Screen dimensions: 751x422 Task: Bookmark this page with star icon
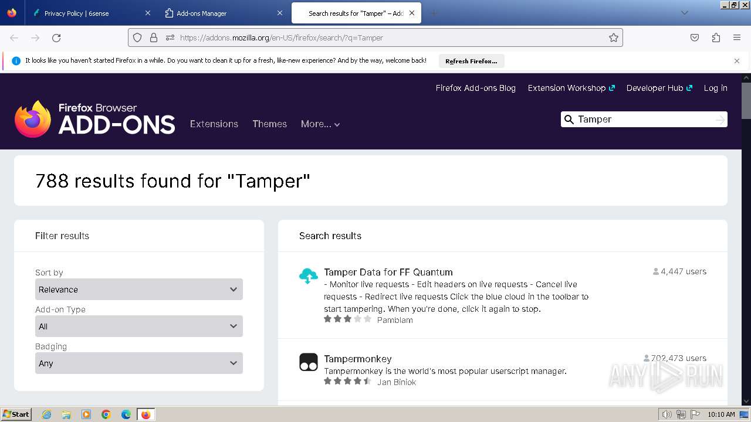614,38
